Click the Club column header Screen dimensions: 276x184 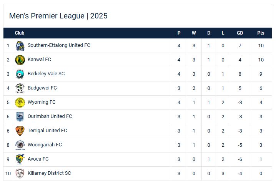point(20,33)
